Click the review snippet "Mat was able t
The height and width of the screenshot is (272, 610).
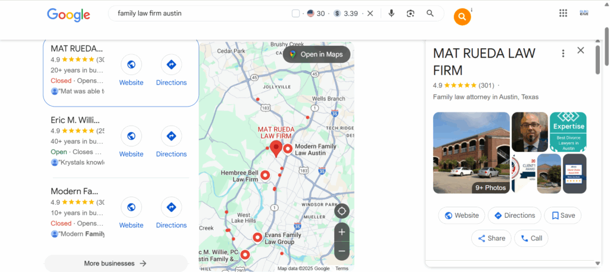[81, 91]
